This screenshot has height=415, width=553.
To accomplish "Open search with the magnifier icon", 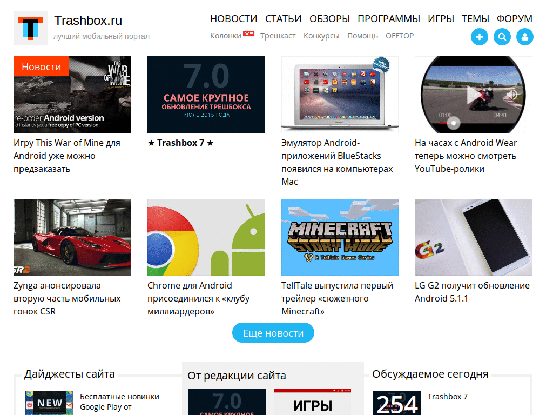I will click(x=502, y=37).
